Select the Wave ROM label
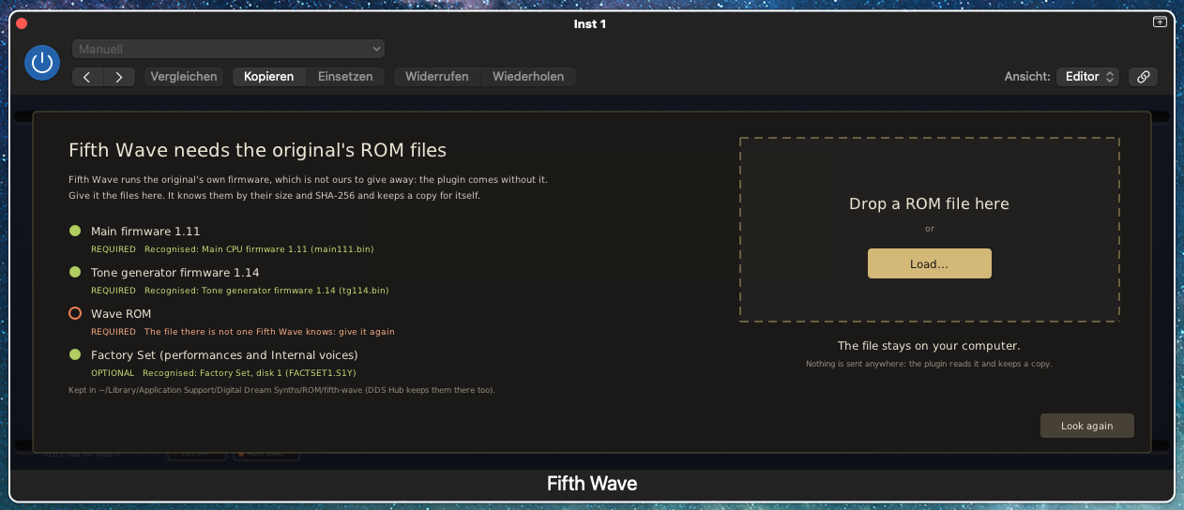Screen dimensions: 1184x510 [121, 313]
